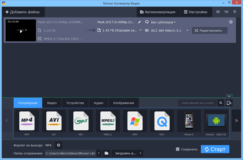Click the format search input field
The width and height of the screenshot is (243, 160).
[x=197, y=103]
